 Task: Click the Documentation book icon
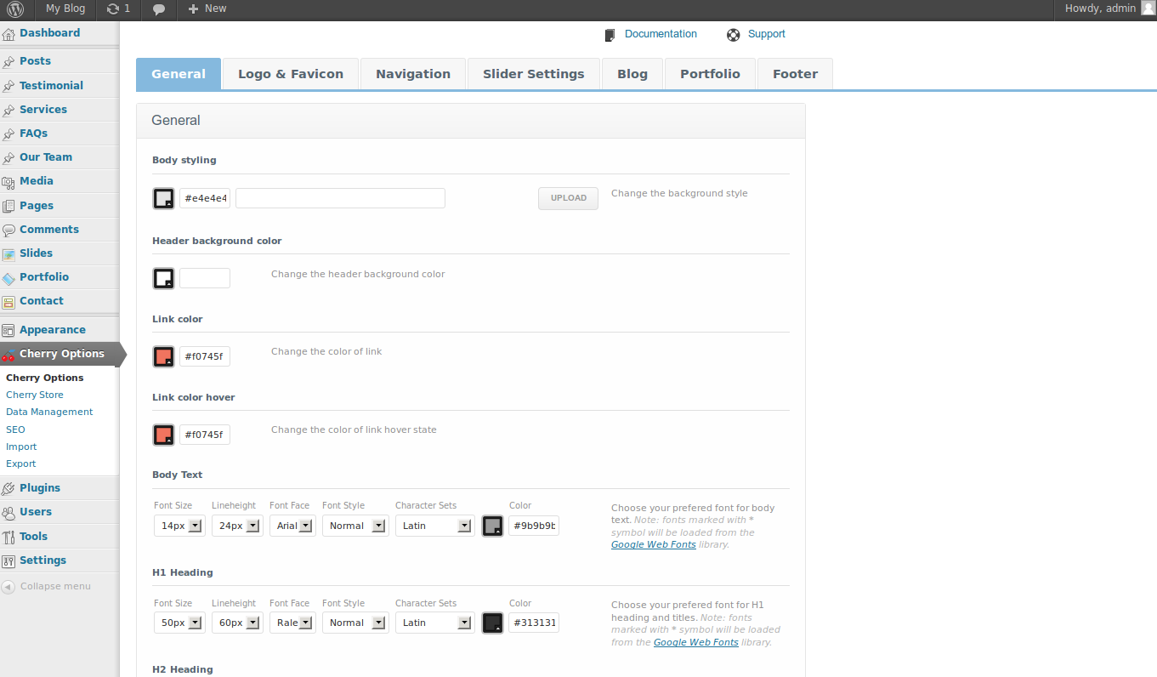(610, 35)
